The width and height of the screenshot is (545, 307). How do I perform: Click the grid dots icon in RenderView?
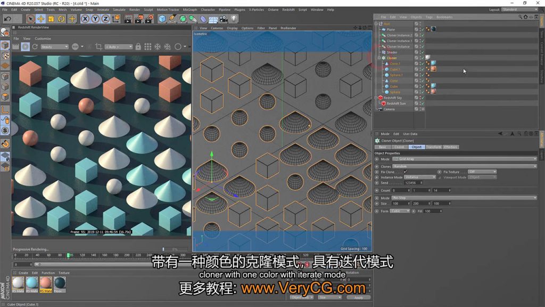148,47
